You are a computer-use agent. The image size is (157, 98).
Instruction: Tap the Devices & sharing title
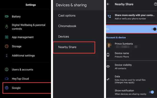point(71,5)
